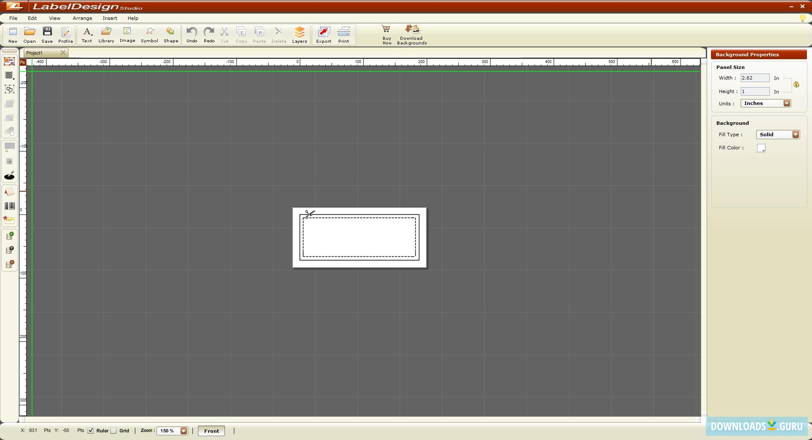The width and height of the screenshot is (812, 440).
Task: Paste from the clipboard
Action: [259, 35]
